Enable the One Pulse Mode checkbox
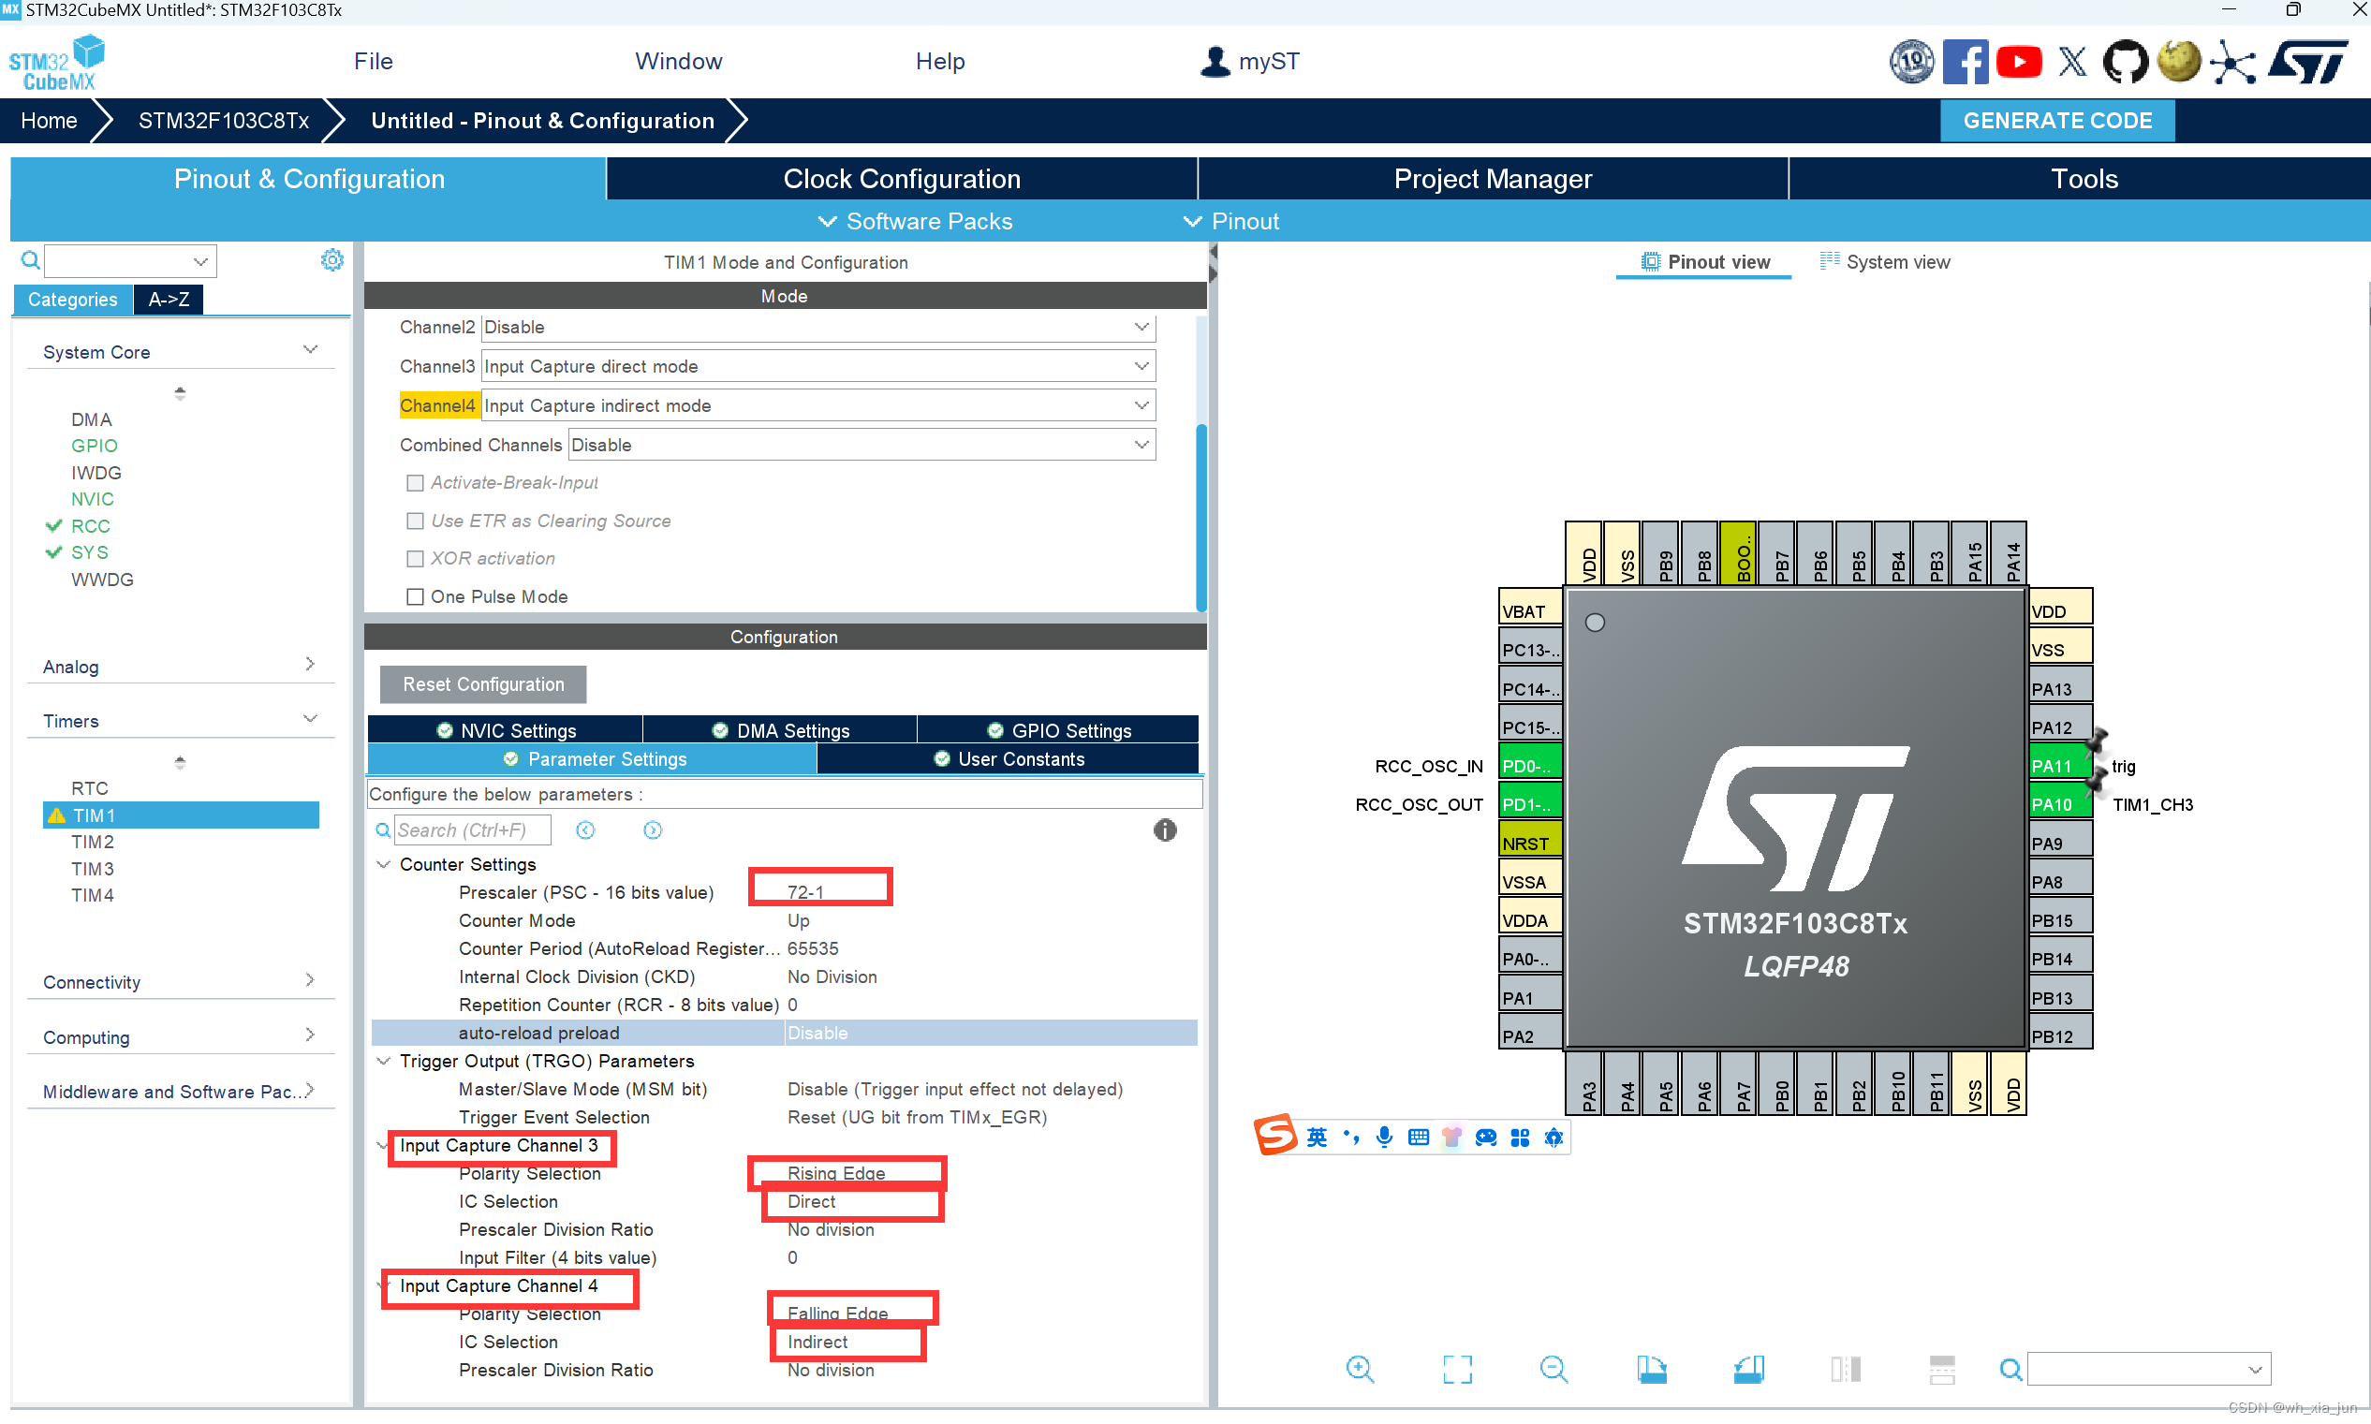 pos(416,597)
